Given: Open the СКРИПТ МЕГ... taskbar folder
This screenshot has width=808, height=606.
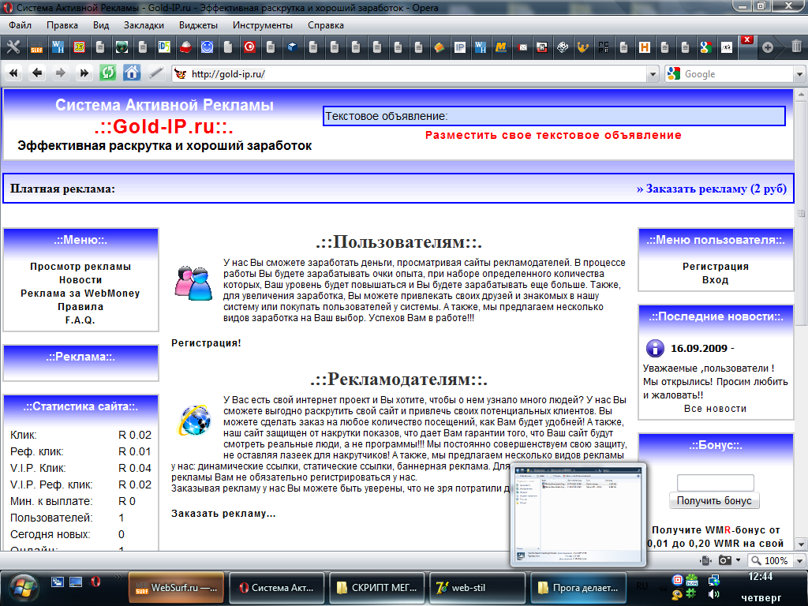Looking at the screenshot, I should [x=376, y=587].
